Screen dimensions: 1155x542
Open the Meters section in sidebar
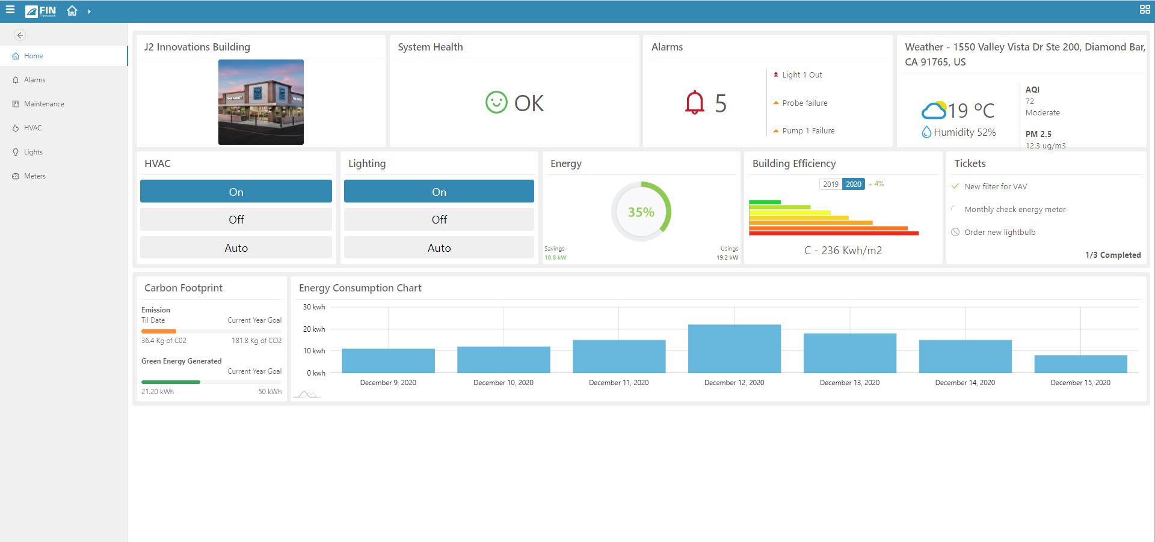point(36,175)
